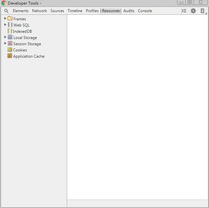Click the IndexedDB database icon
This screenshot has height=208, width=209.
10,31
